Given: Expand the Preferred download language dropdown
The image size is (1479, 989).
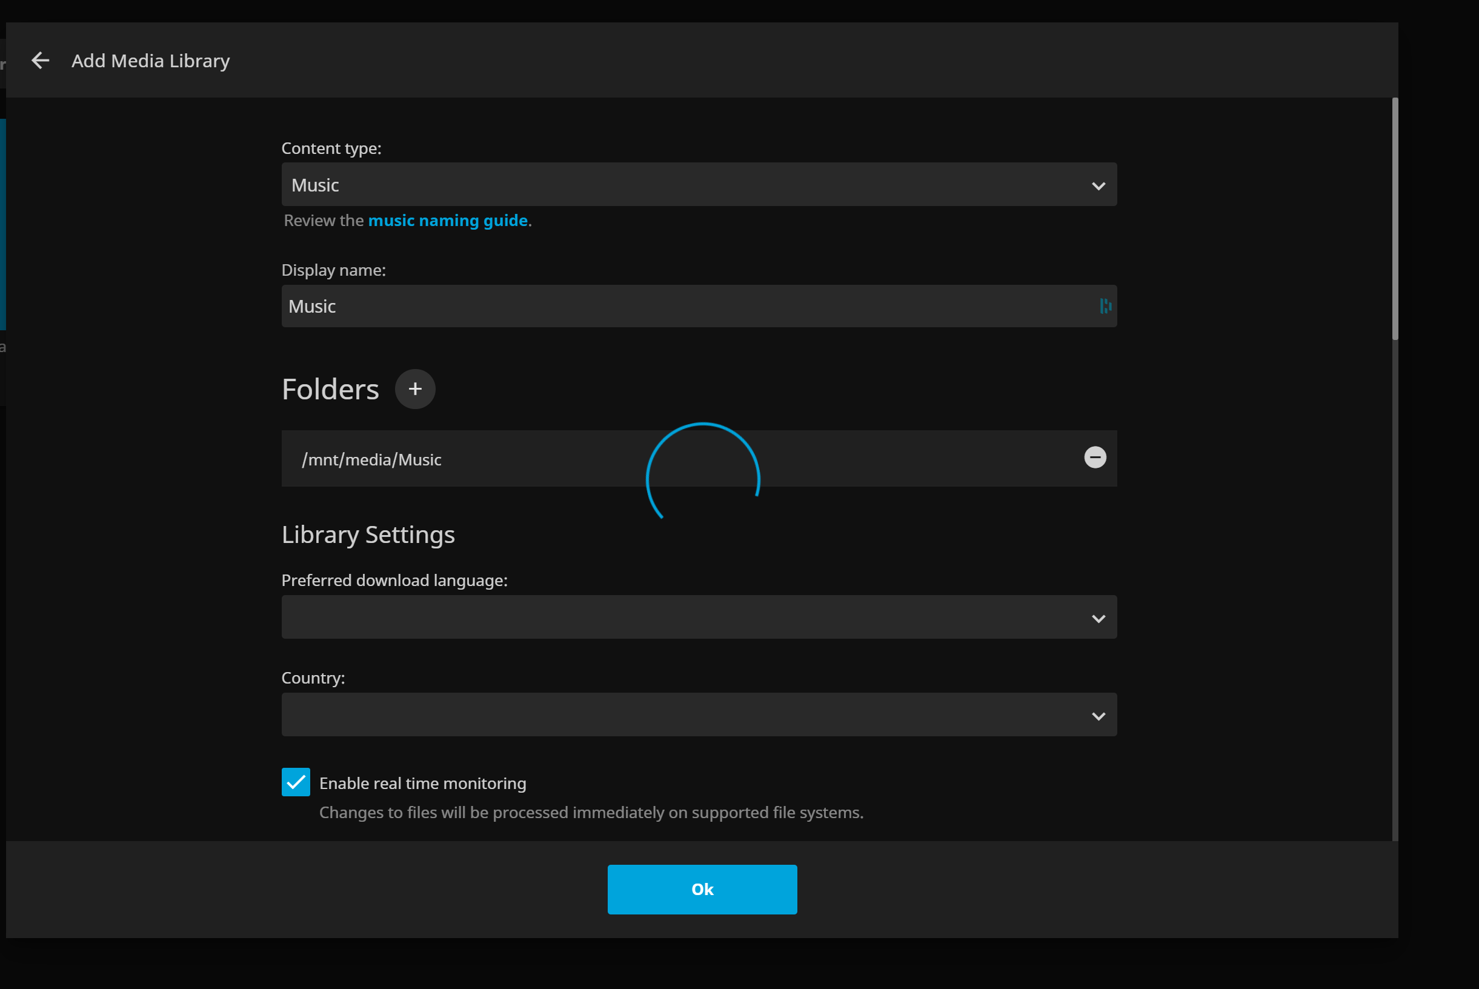Looking at the screenshot, I should pyautogui.click(x=699, y=618).
